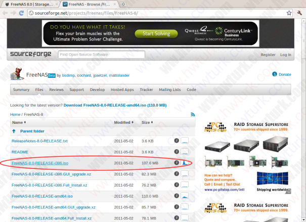Click the browser forward arrow
The image size is (306, 222).
click(x=13, y=13)
